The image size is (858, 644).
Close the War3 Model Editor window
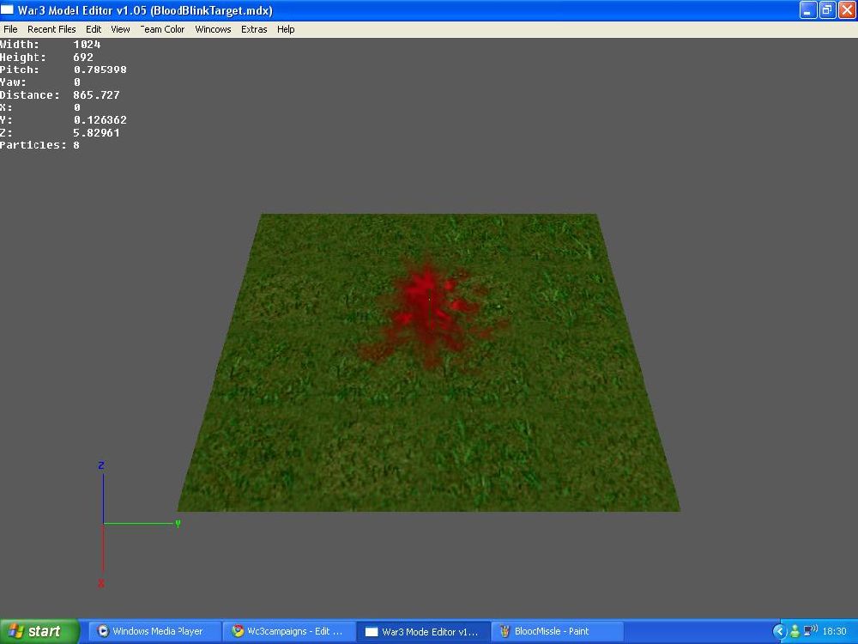click(x=847, y=9)
